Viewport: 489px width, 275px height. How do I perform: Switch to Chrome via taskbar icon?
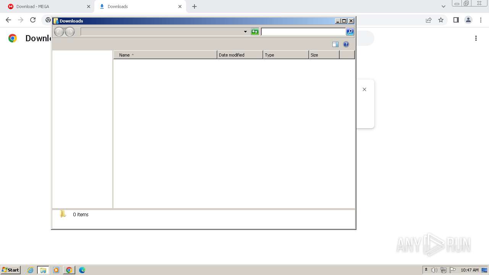click(x=69, y=270)
